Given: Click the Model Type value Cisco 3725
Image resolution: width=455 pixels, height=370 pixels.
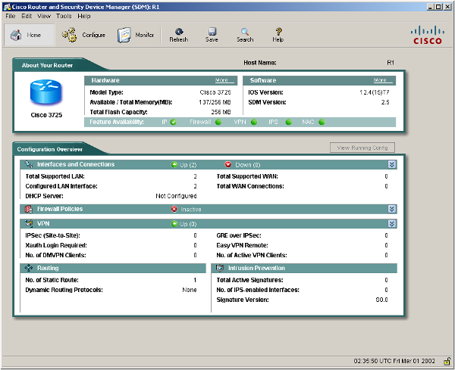Looking at the screenshot, I should tap(215, 92).
